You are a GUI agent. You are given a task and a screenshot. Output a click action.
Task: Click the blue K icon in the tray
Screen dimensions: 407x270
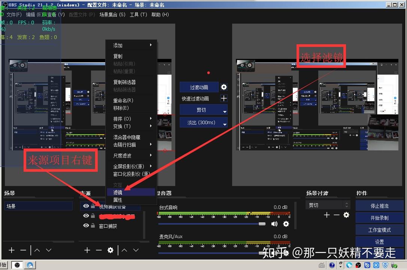pyautogui.click(x=376, y=265)
